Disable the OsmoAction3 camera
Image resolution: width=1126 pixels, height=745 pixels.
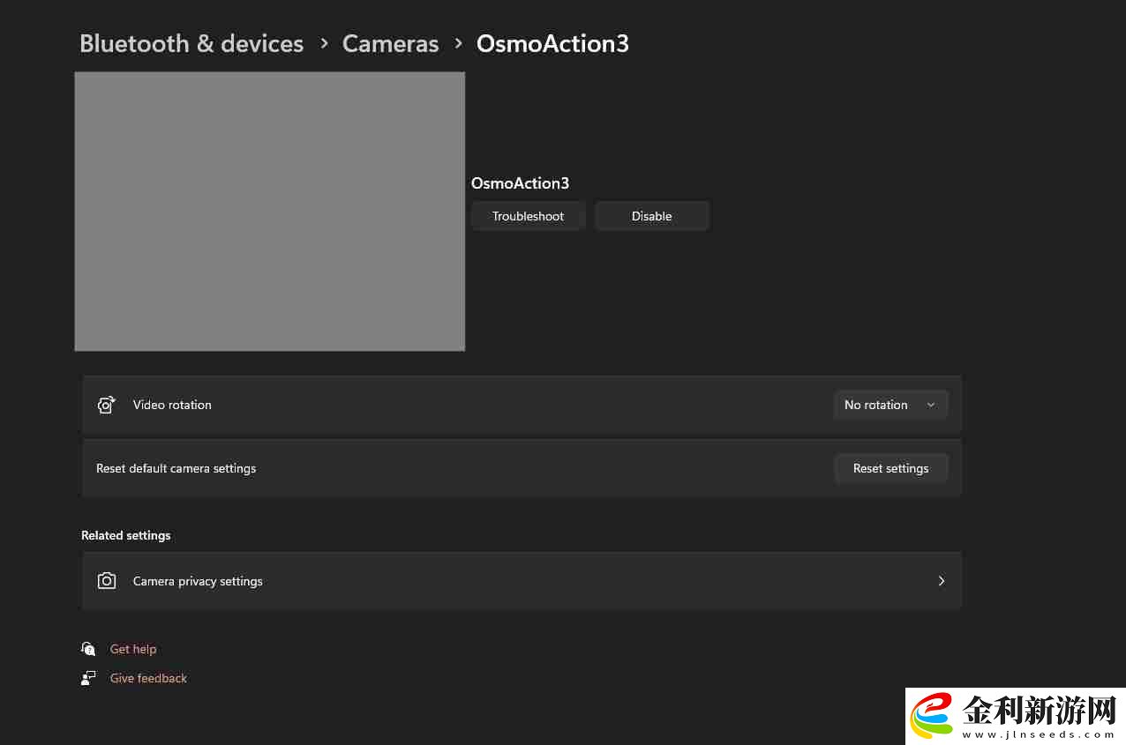point(651,216)
